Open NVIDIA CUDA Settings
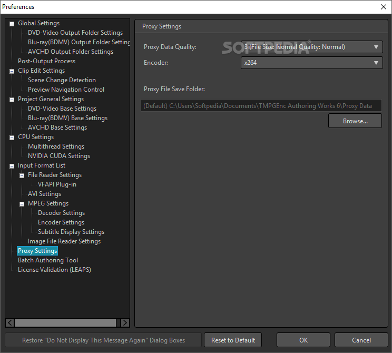 59,156
